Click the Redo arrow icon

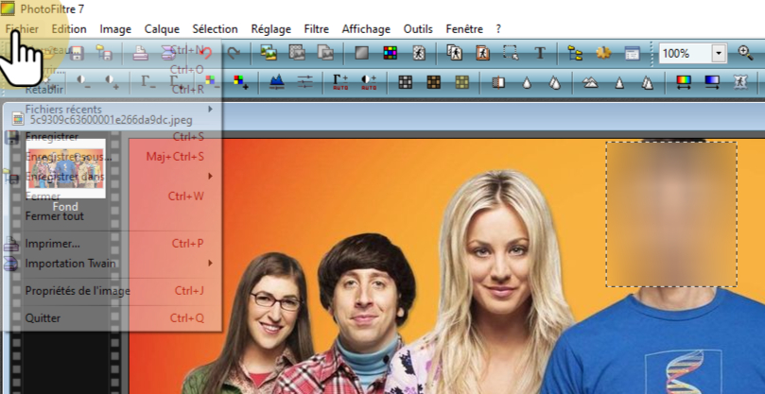click(234, 53)
